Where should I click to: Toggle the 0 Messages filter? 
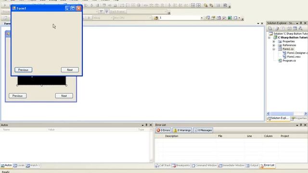[x=203, y=130]
